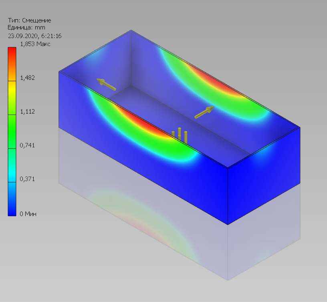Screen dimensions: 327x302
Task: Select the load arrow pointing upper-left
Action: pyautogui.click(x=106, y=85)
